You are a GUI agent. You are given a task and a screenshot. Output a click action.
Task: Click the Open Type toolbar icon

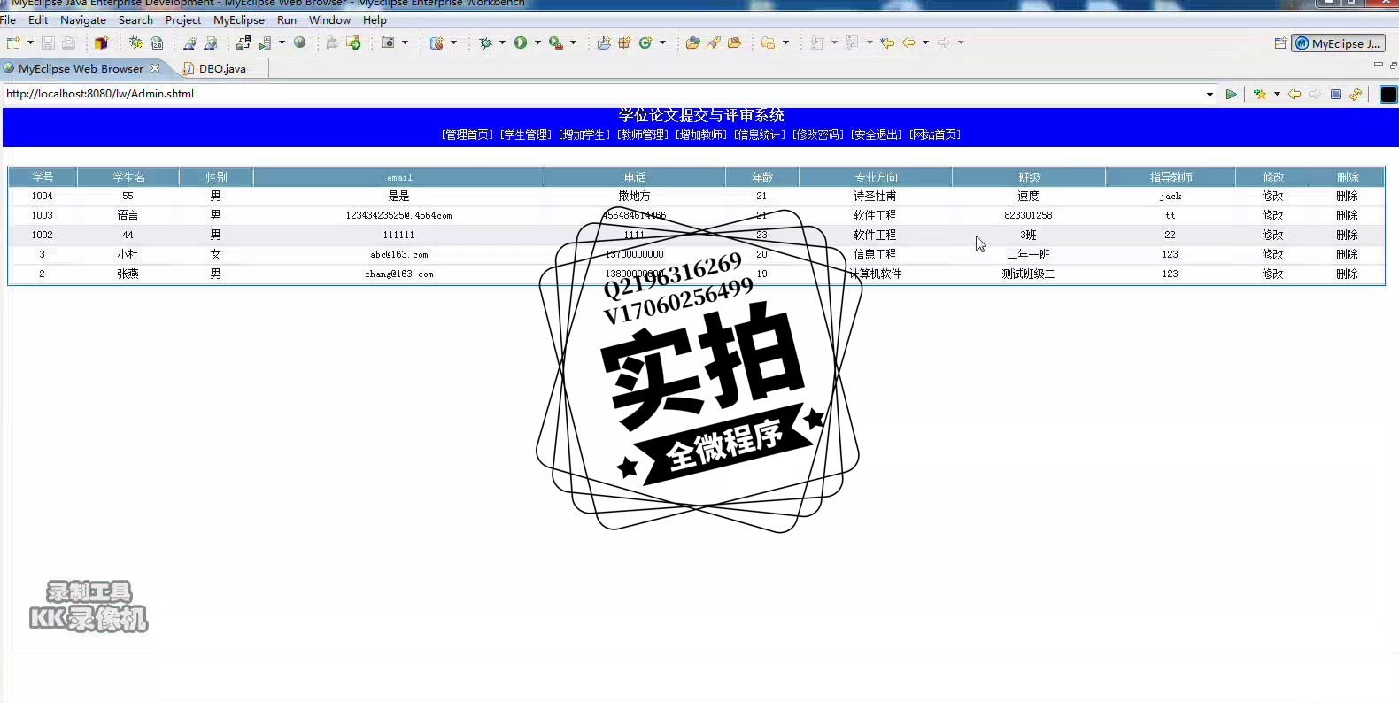tap(437, 42)
